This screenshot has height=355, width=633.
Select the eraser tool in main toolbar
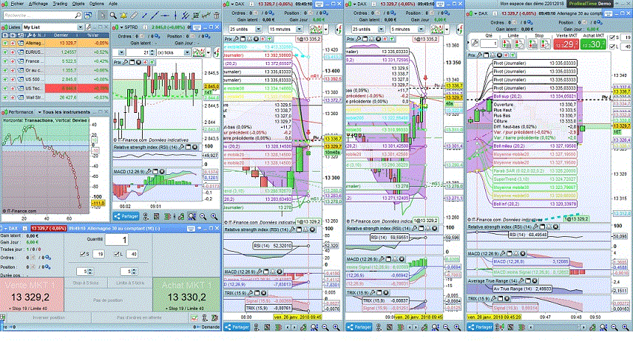point(134,15)
